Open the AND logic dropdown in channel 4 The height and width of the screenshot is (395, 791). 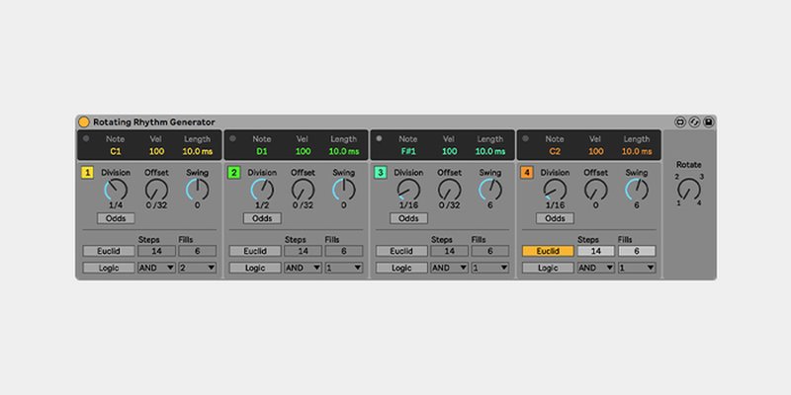(596, 268)
